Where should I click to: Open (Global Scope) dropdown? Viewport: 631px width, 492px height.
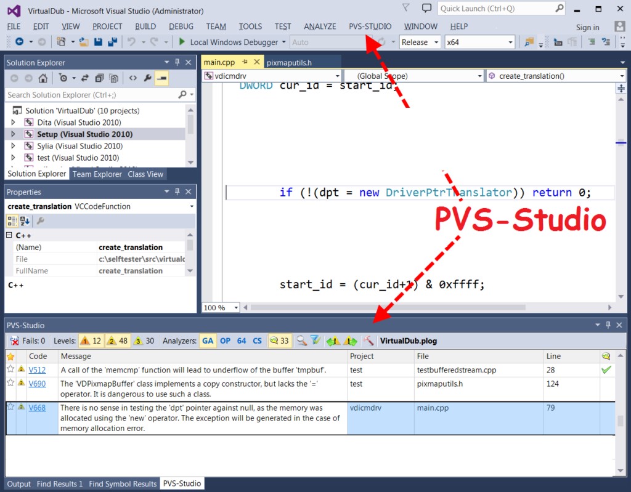tap(413, 76)
